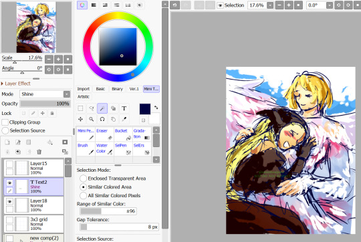
Task: Click the tool list scroll-up arrow
Action: [156, 130]
